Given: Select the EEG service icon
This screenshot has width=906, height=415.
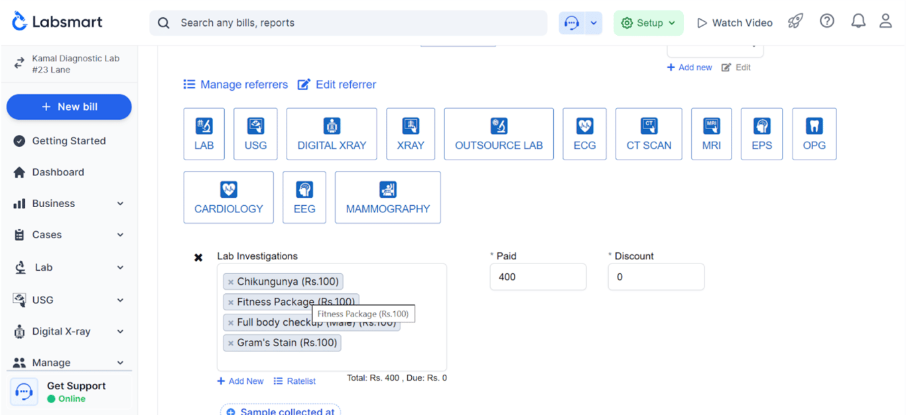Looking at the screenshot, I should pos(304,197).
